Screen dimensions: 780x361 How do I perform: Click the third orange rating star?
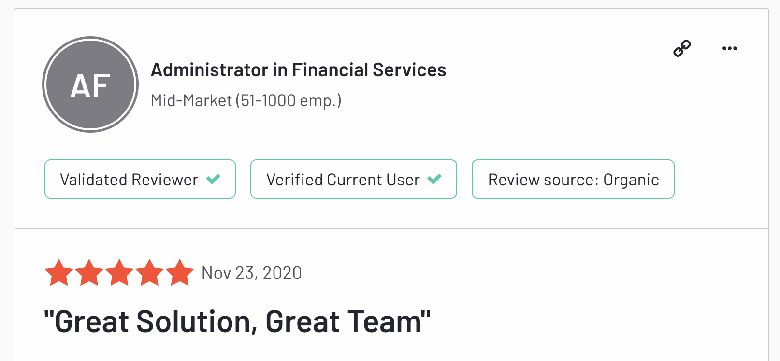click(x=119, y=273)
